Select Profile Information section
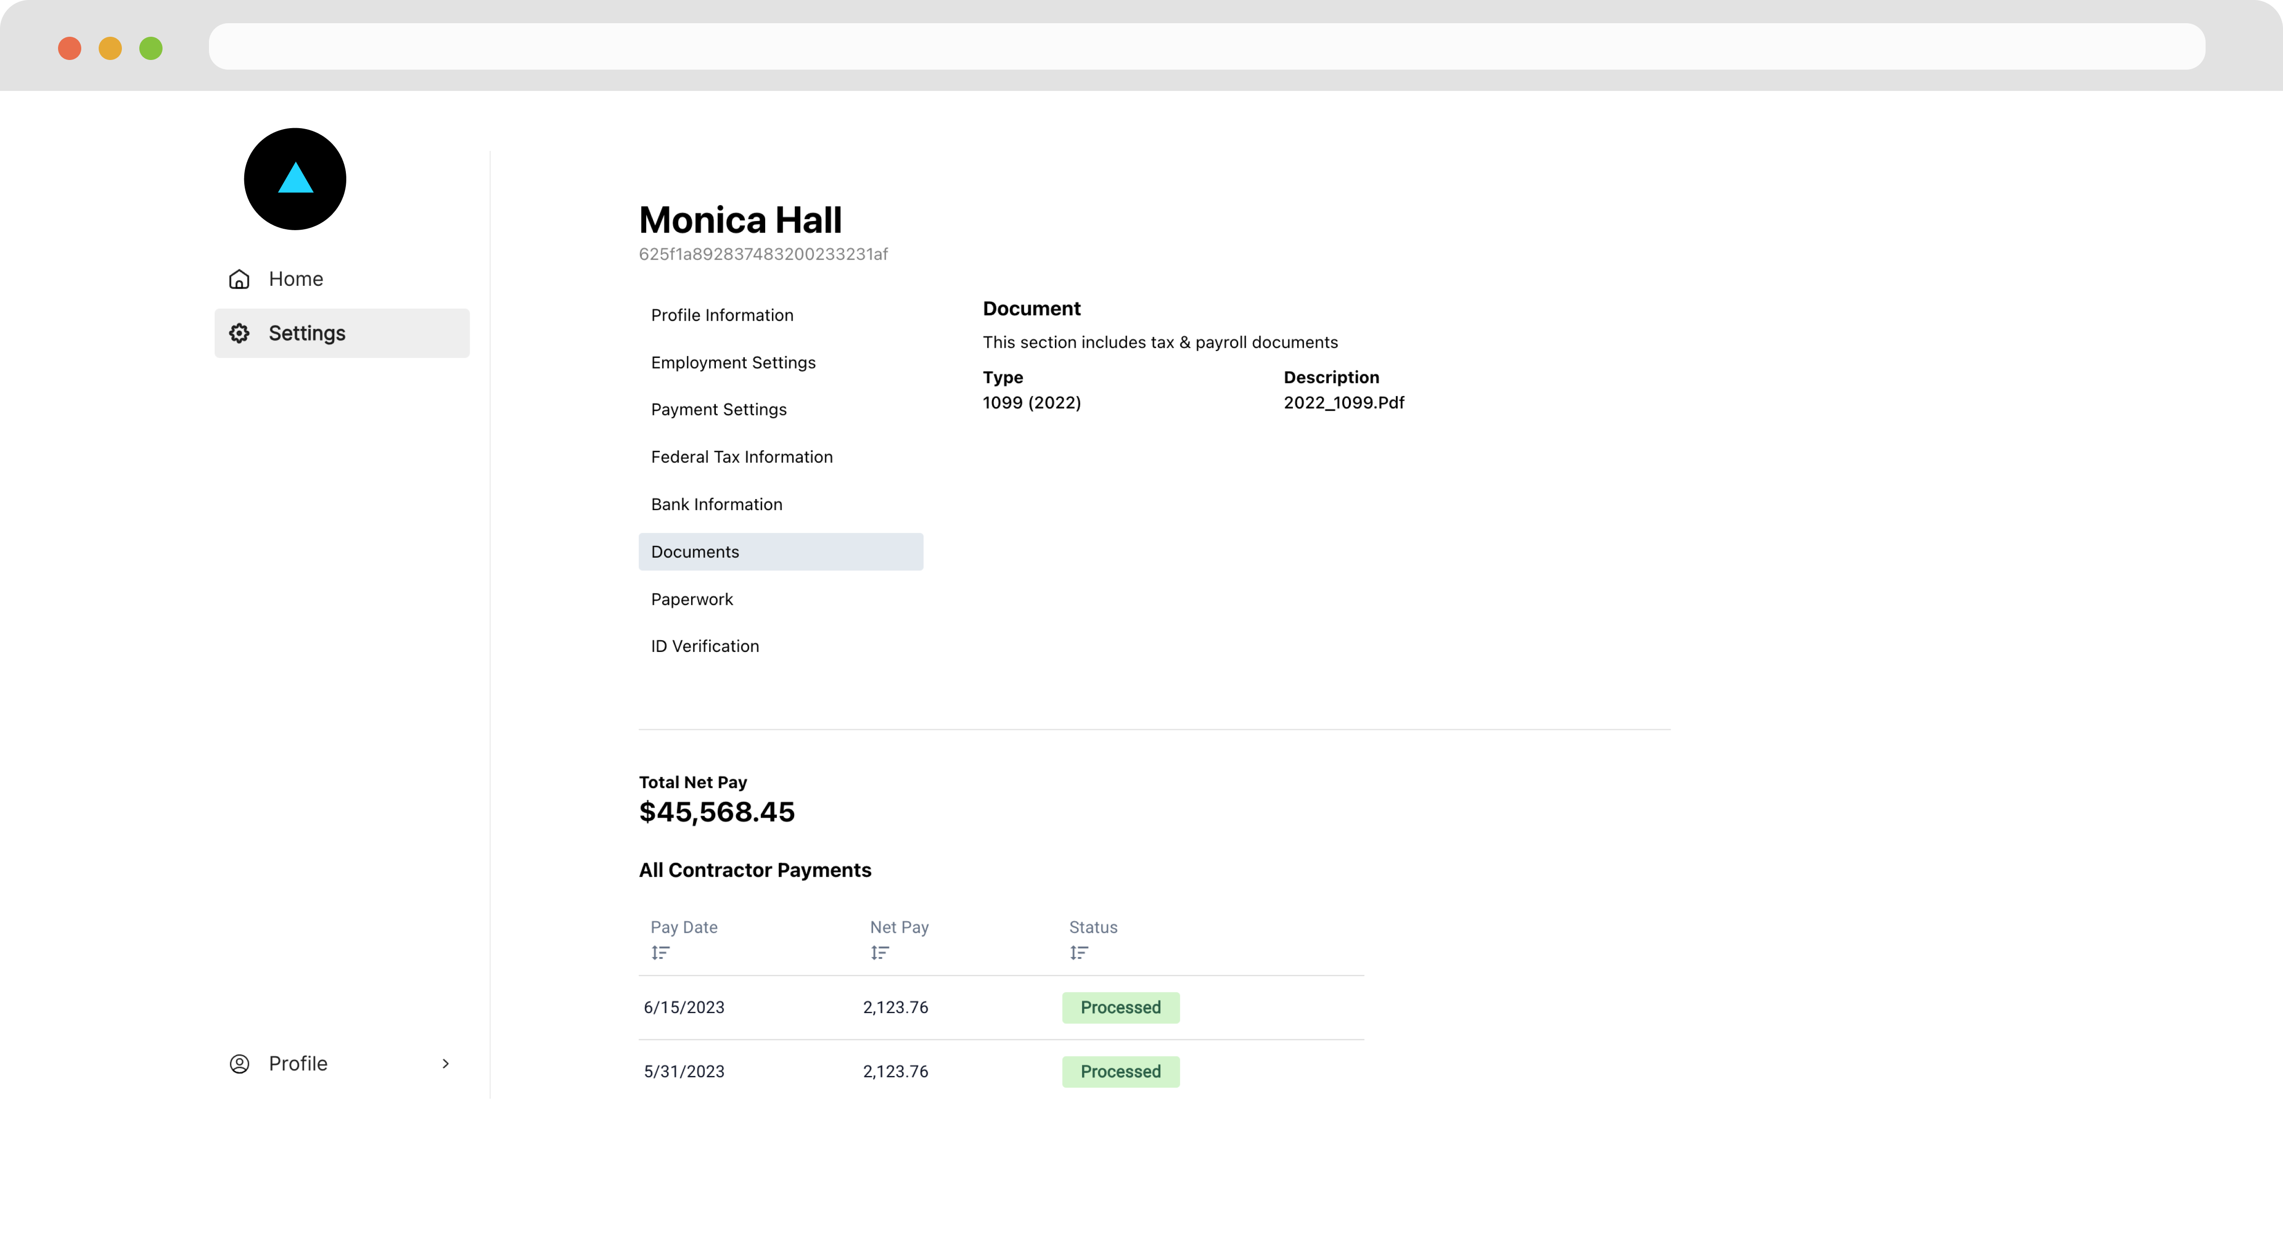2283x1252 pixels. pos(781,315)
